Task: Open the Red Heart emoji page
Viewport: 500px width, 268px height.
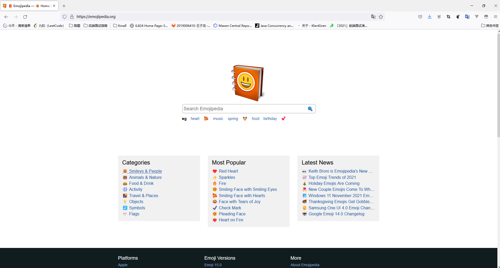Action: pyautogui.click(x=228, y=171)
